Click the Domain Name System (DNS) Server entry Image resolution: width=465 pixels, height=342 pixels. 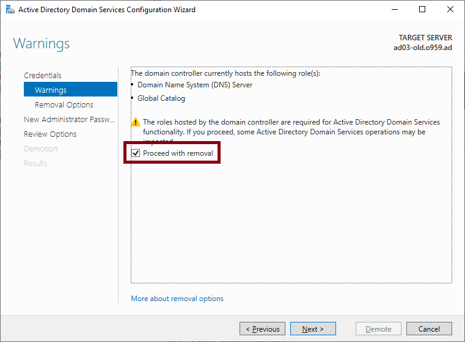click(195, 85)
